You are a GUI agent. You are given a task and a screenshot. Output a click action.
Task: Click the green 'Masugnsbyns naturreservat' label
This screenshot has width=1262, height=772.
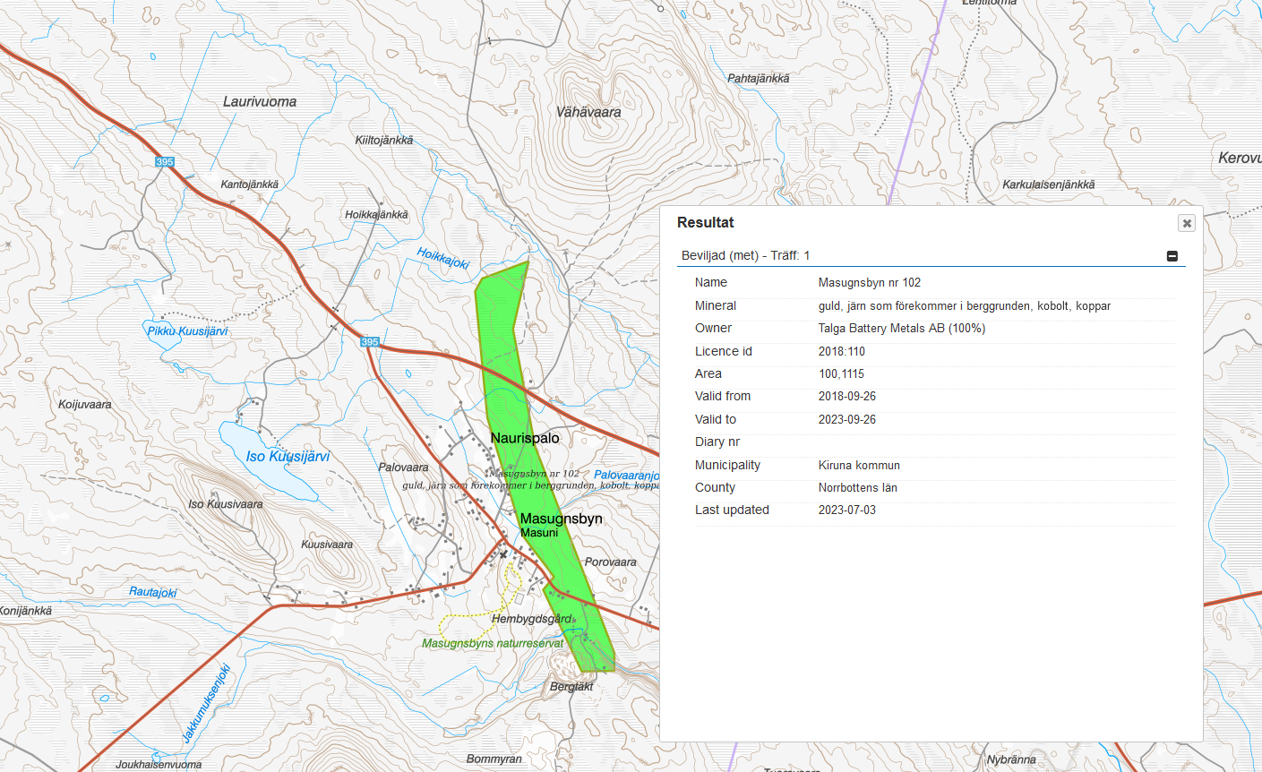[493, 643]
